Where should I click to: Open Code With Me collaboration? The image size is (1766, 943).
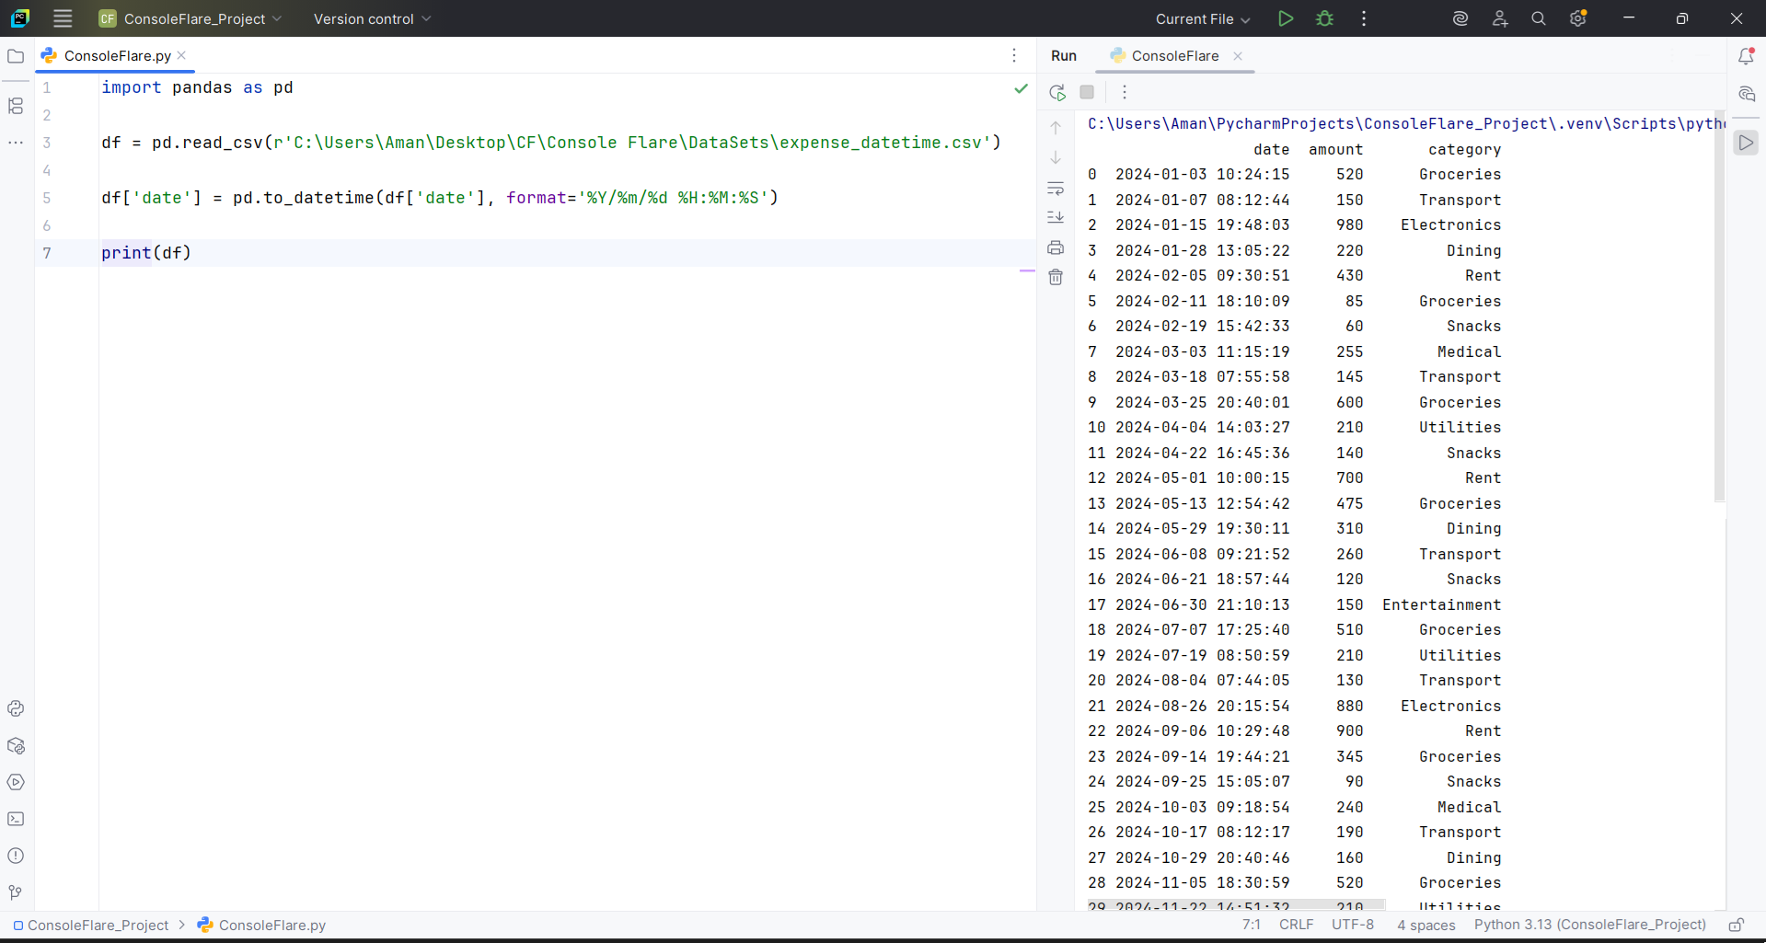pos(1500,18)
